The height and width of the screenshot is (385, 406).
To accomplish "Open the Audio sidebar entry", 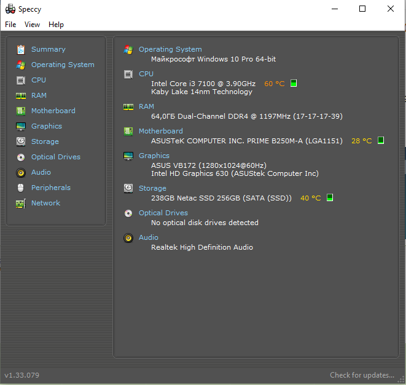I will tap(41, 172).
